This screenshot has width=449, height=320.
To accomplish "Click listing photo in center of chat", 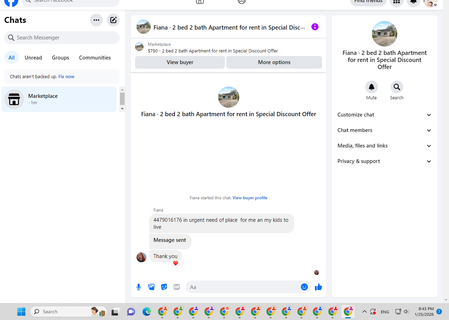I will point(229,97).
